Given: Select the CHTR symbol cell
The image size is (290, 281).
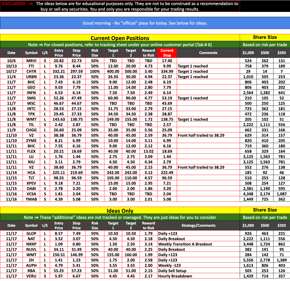Looking at the screenshot, I should pyautogui.click(x=31, y=72).
